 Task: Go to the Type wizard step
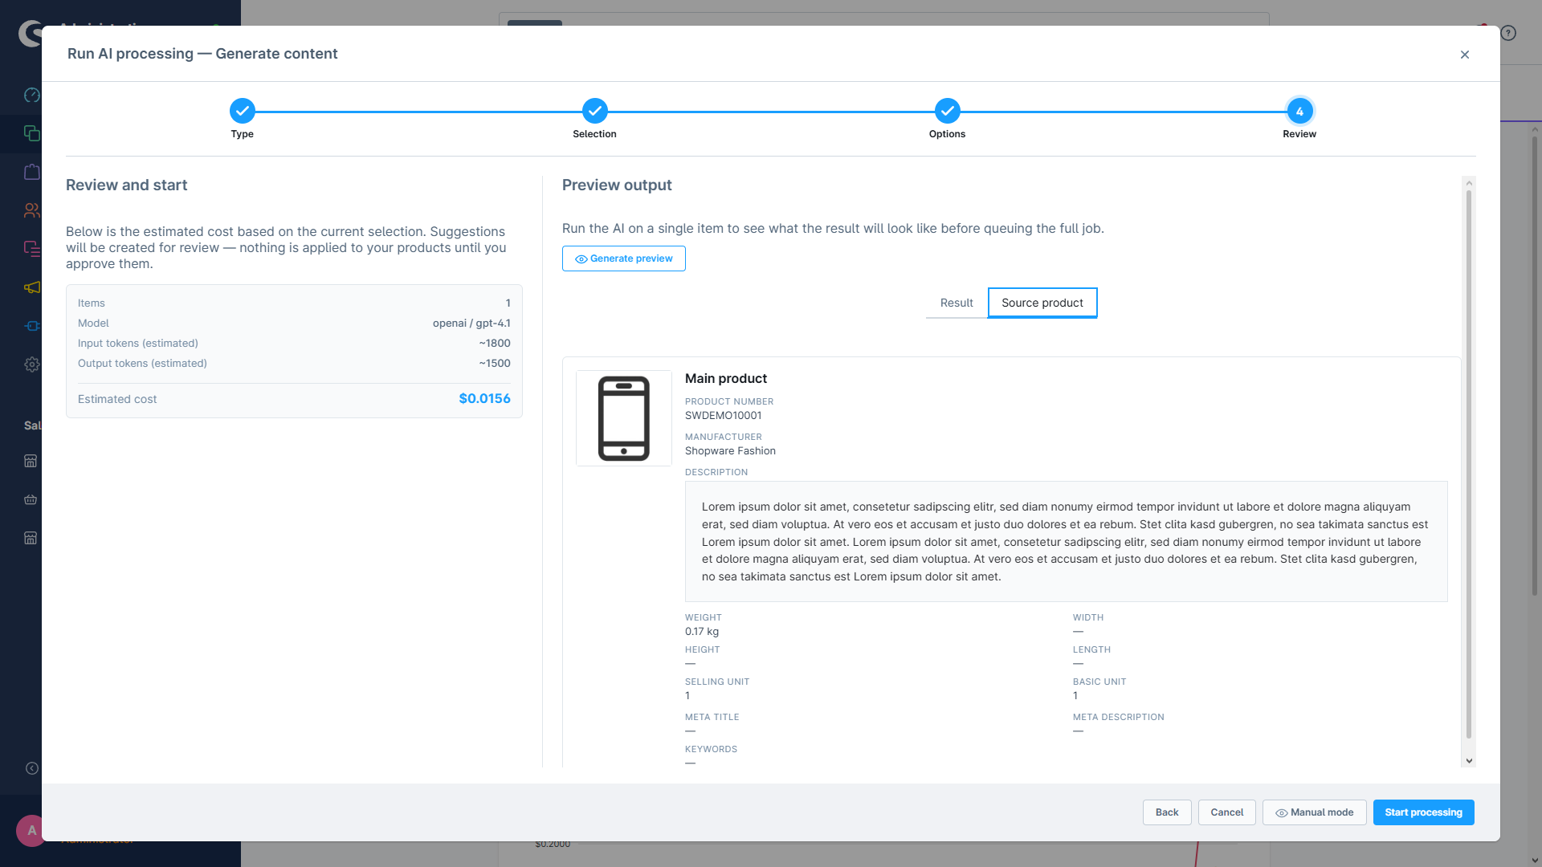(x=242, y=111)
